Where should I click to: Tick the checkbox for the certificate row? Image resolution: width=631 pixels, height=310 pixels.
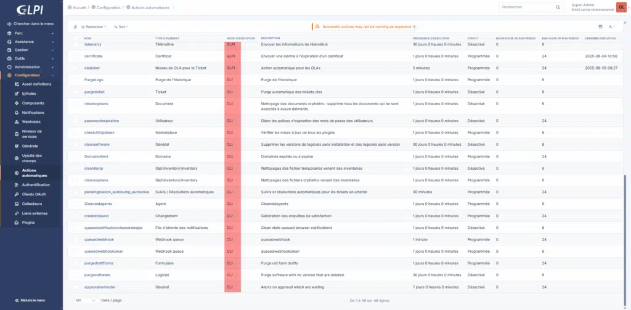pyautogui.click(x=76, y=56)
